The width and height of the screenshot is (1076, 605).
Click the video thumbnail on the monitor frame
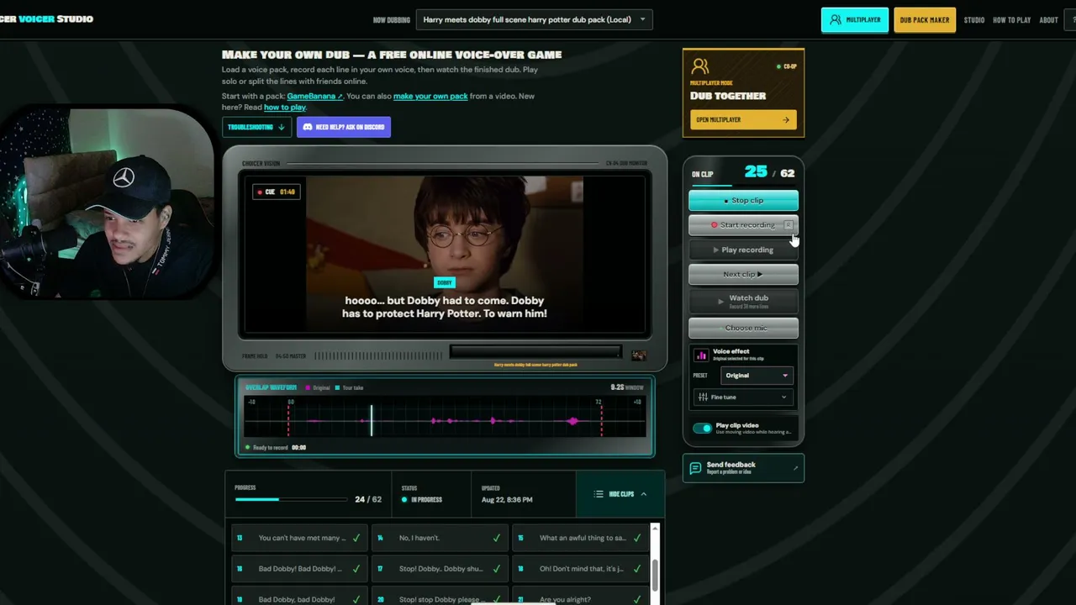639,355
